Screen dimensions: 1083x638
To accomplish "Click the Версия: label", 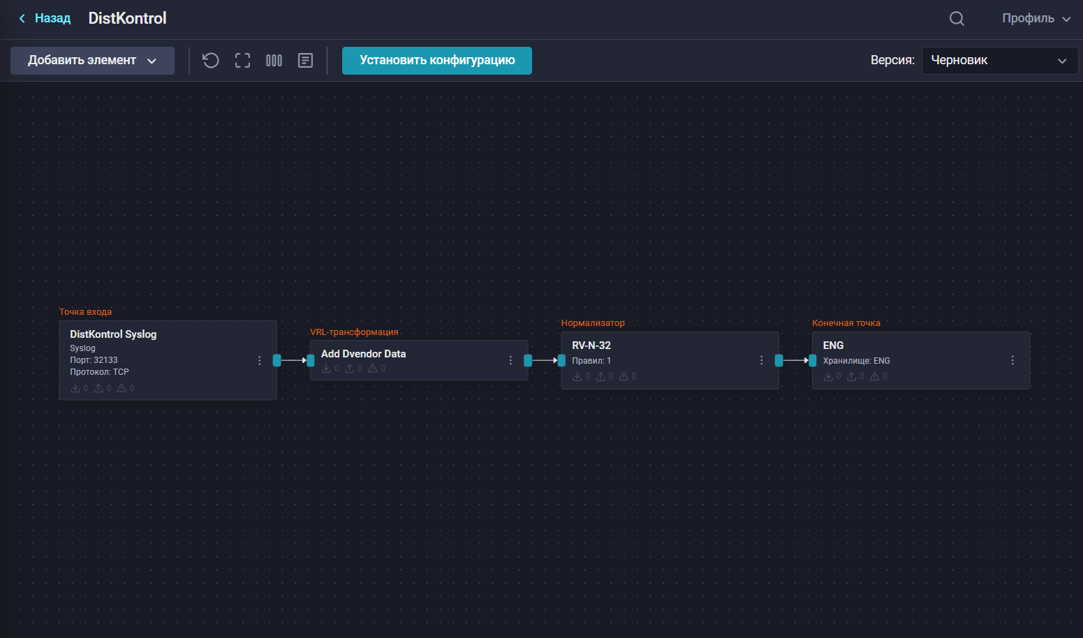I will [x=892, y=61].
